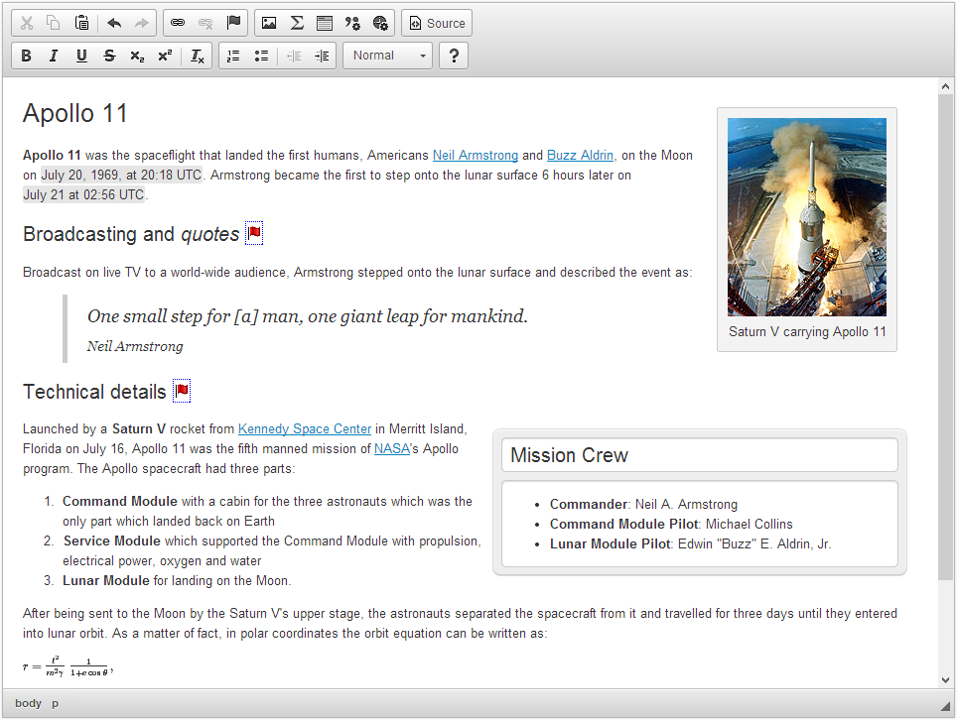Select body in the elements path bar
The height and width of the screenshot is (720, 957).
(x=28, y=703)
